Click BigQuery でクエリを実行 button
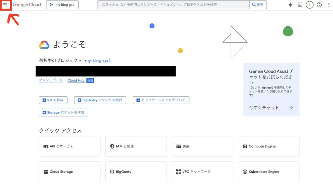 [x=100, y=100]
